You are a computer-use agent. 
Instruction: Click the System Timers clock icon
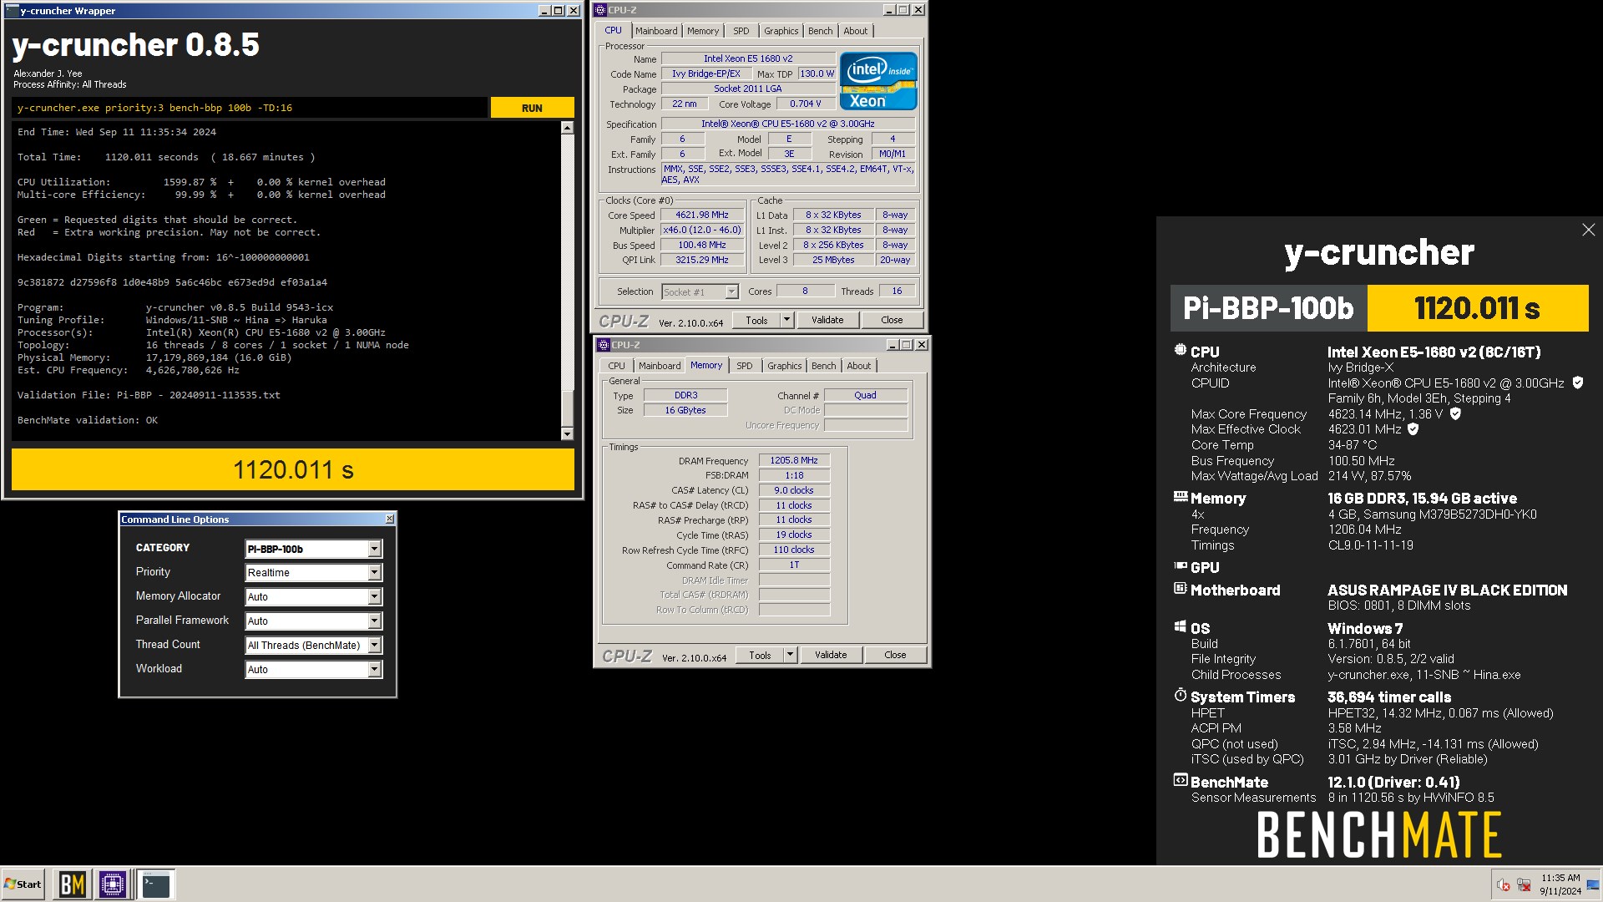[1180, 695]
